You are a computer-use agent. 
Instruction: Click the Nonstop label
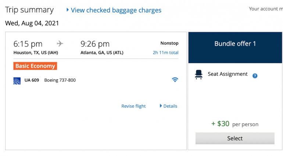tap(169, 43)
